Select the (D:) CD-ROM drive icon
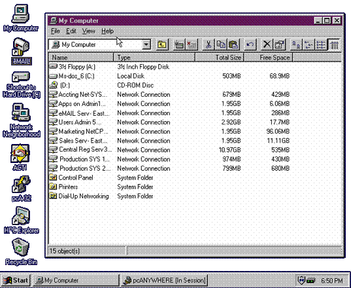Screen dimensions: 351x288 [54, 85]
